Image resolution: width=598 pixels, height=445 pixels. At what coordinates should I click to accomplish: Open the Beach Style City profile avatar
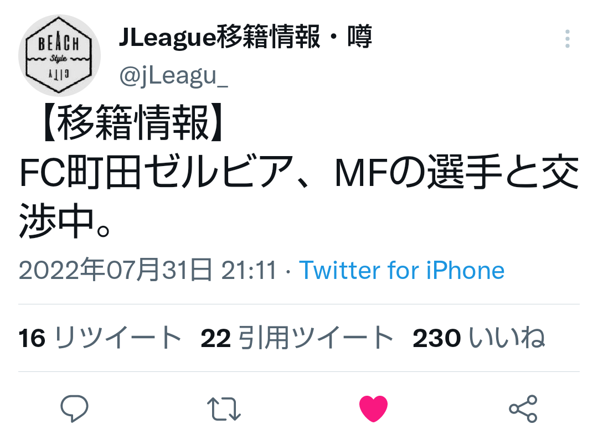[59, 56]
